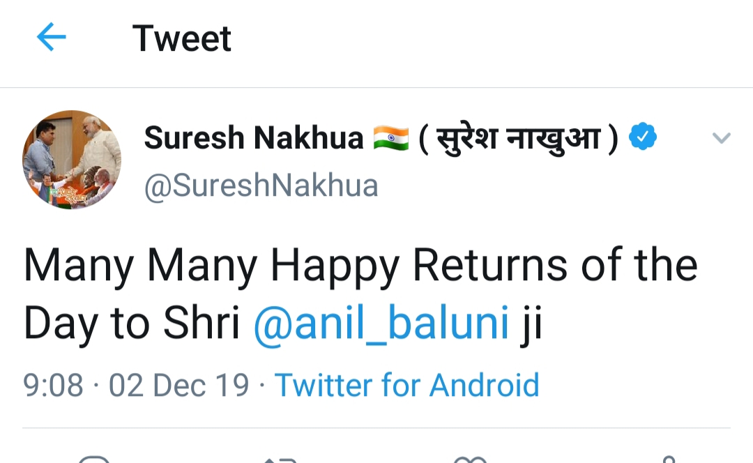Screen dimensions: 753x463
Task: Tap the share icon below the tweet
Action: 667,459
